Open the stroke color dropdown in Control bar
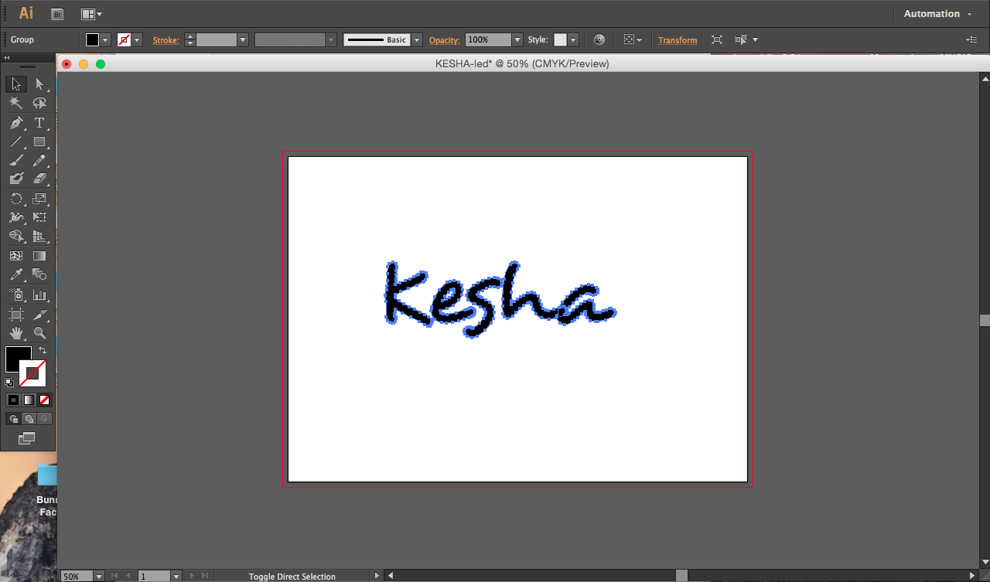 137,39
